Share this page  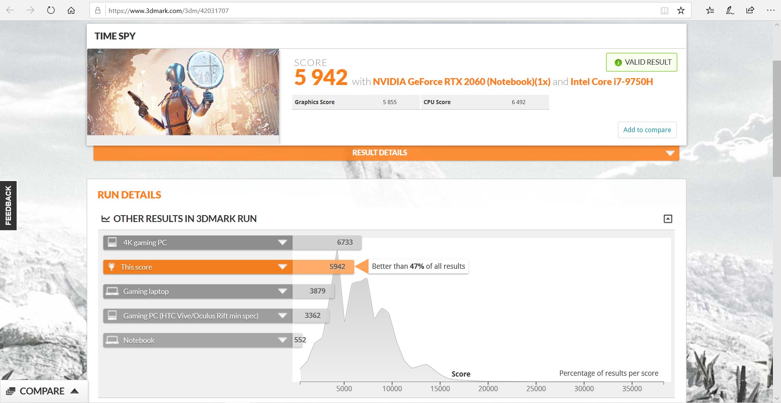click(750, 11)
